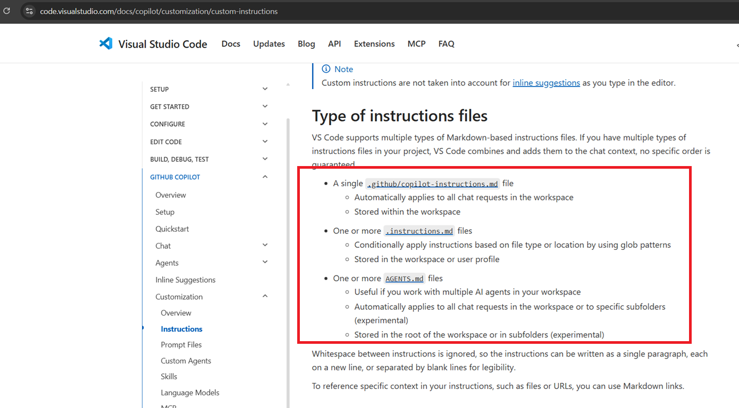Image resolution: width=739 pixels, height=408 pixels.
Task: Click the sidebar vertical scrollbar
Action: tap(288, 263)
